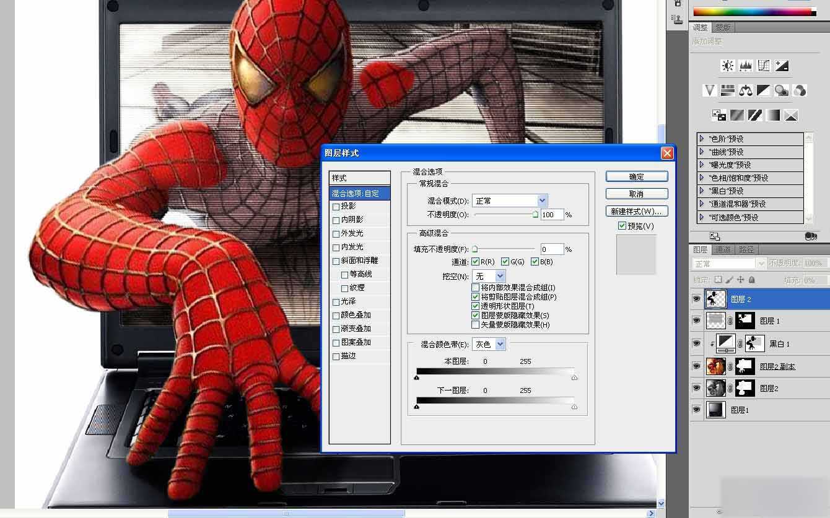Click the 确定 OK button
830x518 pixels.
[x=636, y=176]
